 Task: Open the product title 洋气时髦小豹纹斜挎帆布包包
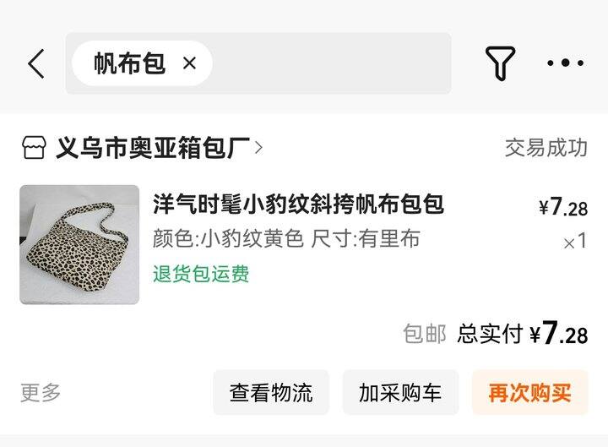point(298,204)
